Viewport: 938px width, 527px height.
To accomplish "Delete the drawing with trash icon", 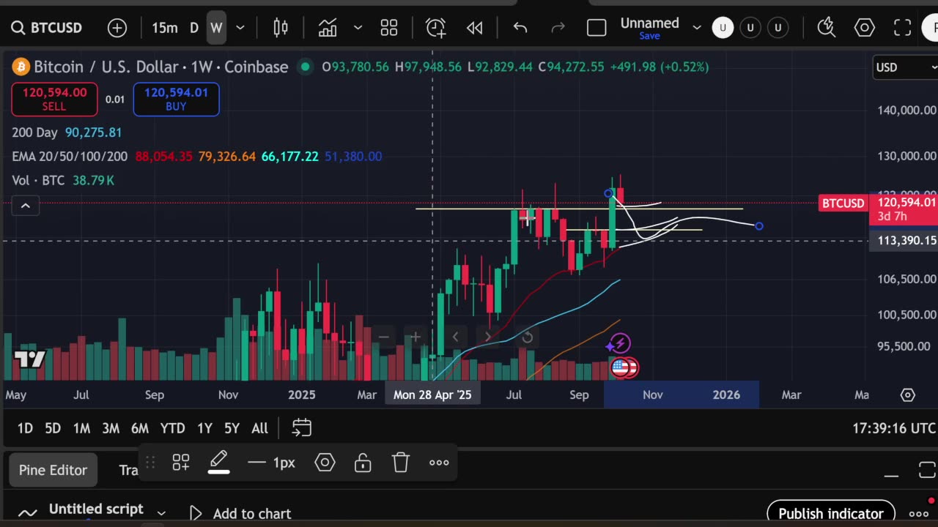I will pos(400,463).
